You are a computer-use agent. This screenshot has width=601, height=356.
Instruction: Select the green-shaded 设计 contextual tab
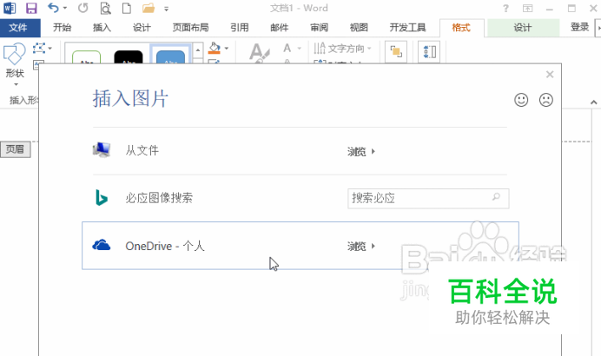[x=523, y=28]
